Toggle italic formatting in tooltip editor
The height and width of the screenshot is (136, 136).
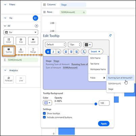(53, 52)
